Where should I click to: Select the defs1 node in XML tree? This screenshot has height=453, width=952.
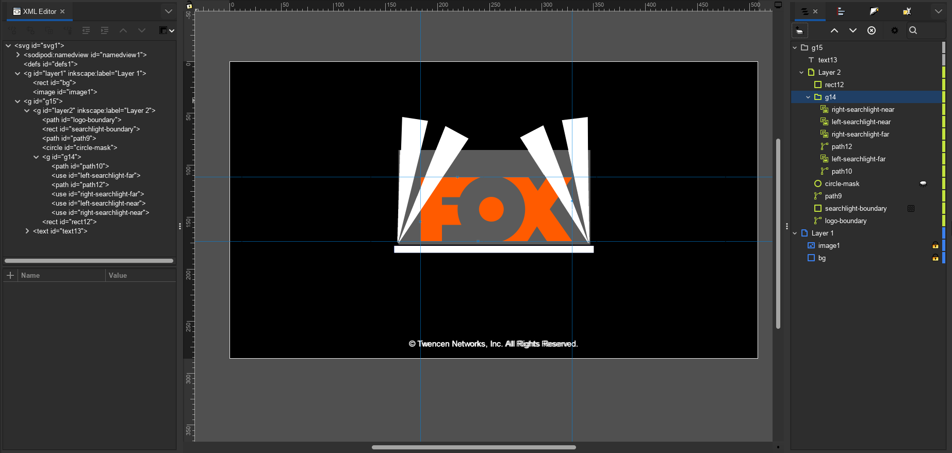tap(51, 64)
